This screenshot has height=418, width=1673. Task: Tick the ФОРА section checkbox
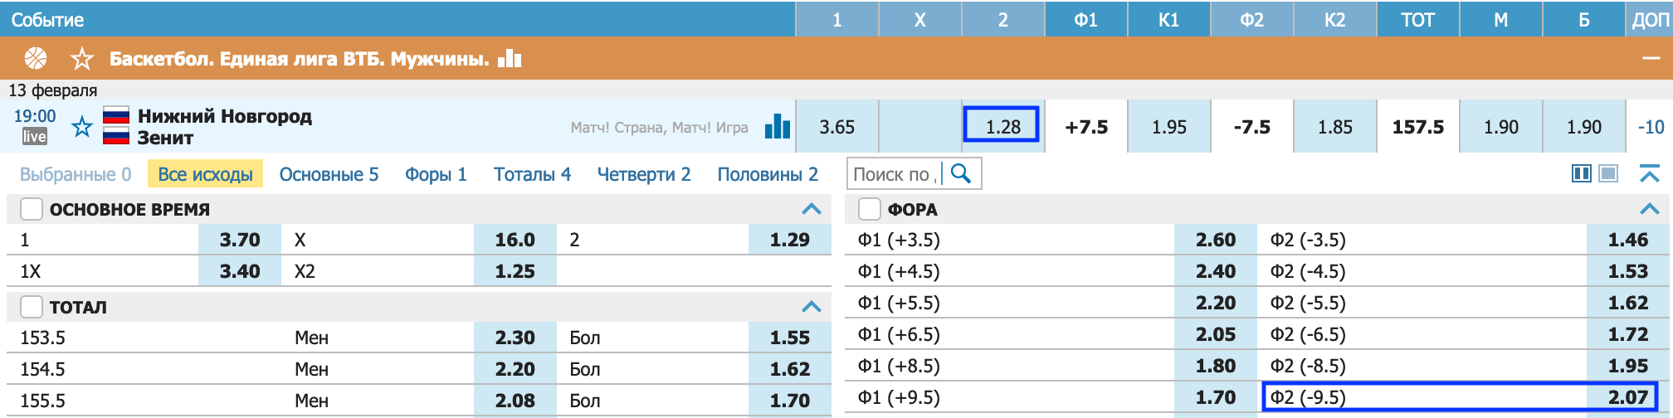coord(870,209)
